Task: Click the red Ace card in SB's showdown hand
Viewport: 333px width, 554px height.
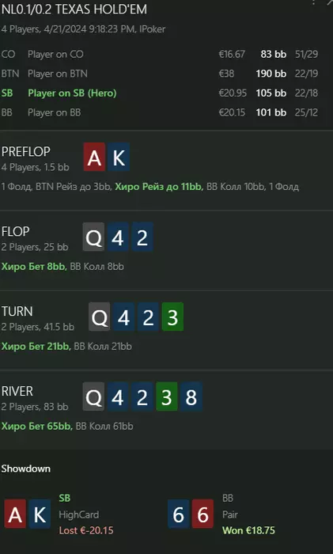Action: (15, 514)
